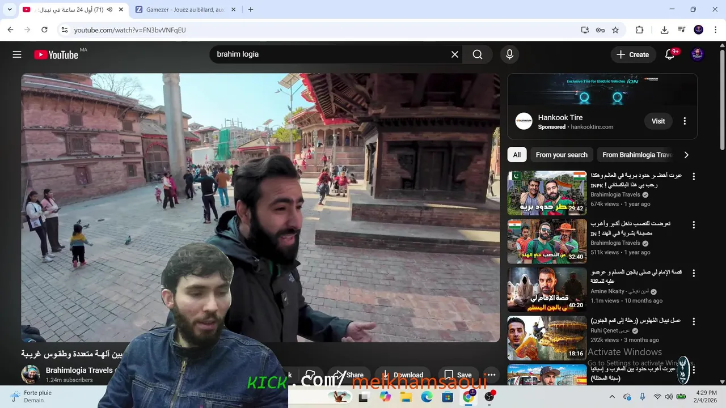Open a new browser tab
This screenshot has width=726, height=408.
click(x=251, y=10)
